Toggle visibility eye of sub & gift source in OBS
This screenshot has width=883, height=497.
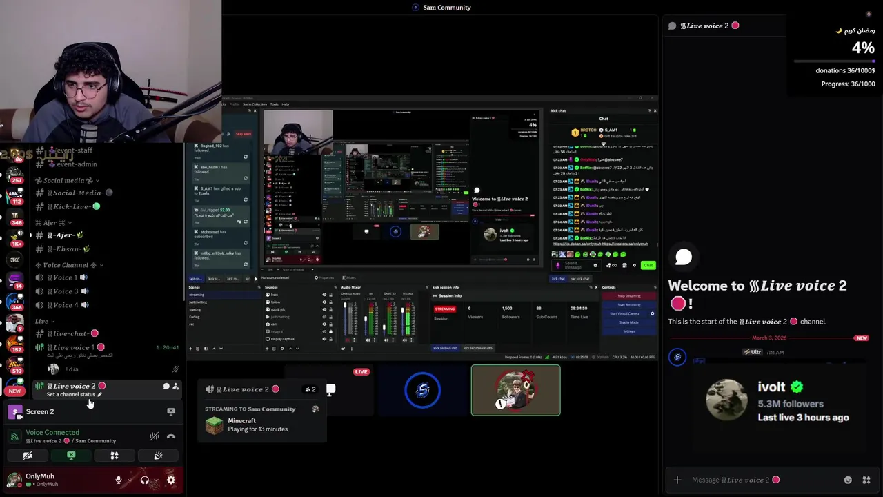(324, 309)
